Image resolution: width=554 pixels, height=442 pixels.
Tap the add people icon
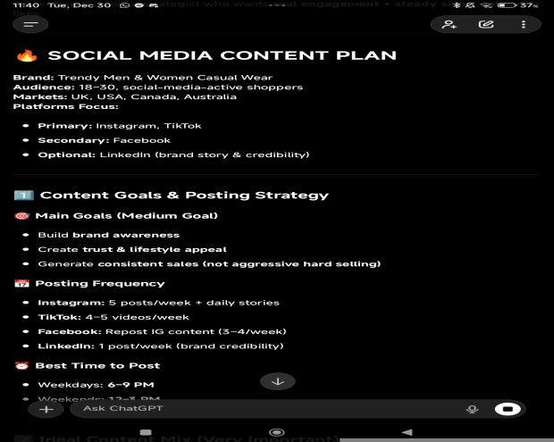click(449, 24)
